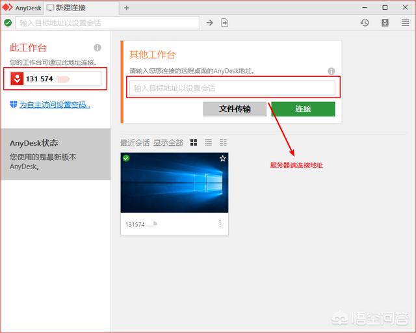Click the info icon beside 此工作台

(x=97, y=48)
